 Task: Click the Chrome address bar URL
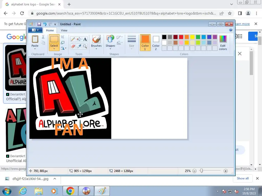pos(126,13)
